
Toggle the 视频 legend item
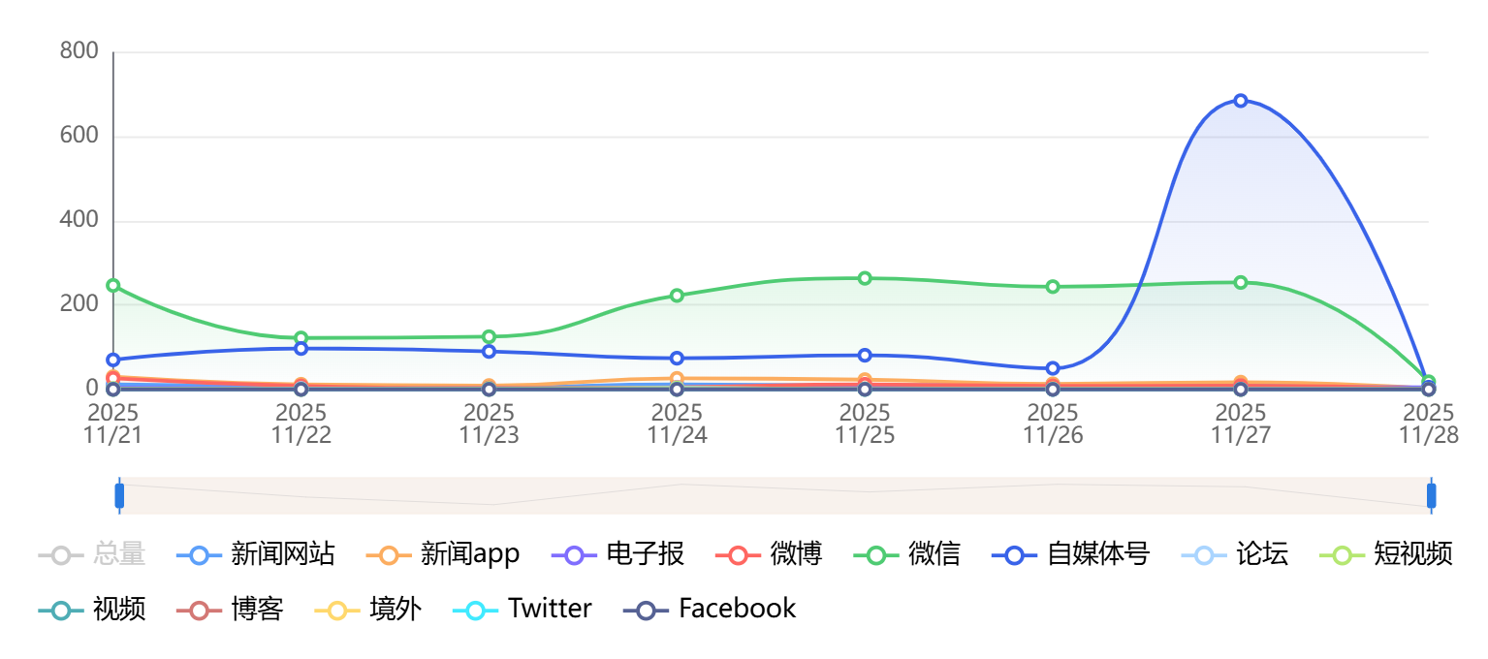point(92,610)
